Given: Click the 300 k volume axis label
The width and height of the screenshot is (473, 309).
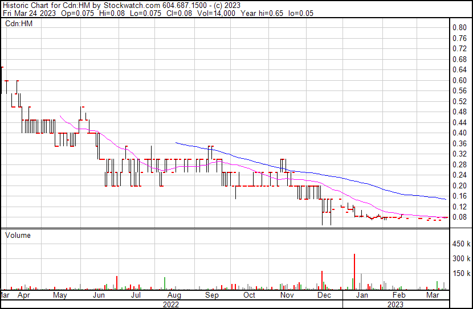Looking at the screenshot, I should [x=461, y=259].
